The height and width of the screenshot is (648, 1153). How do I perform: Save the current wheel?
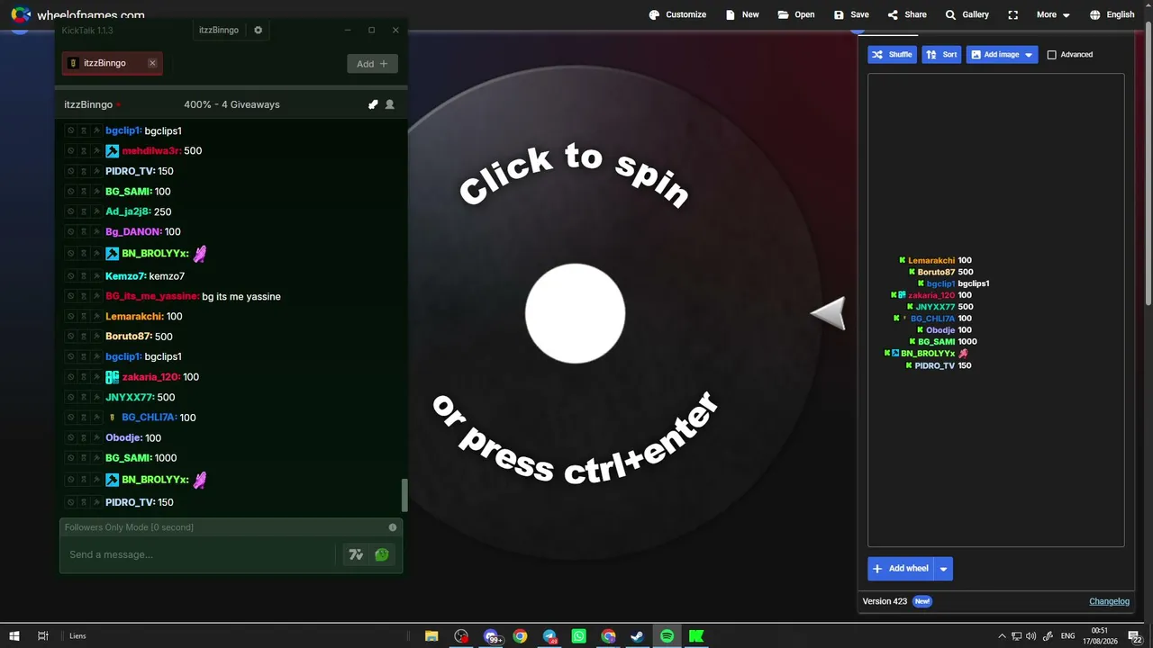(851, 14)
